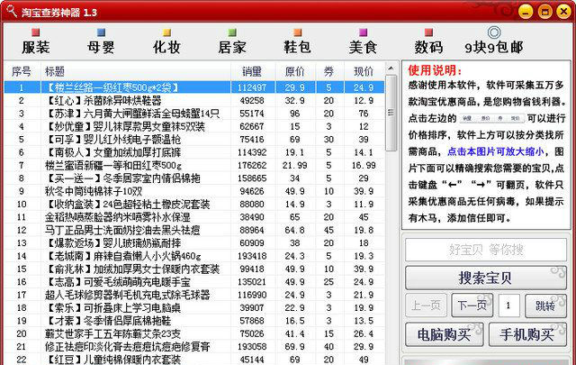Open the 鞋包 shoes and bags category
Image resolution: width=576 pixels, height=365 pixels.
(x=297, y=42)
